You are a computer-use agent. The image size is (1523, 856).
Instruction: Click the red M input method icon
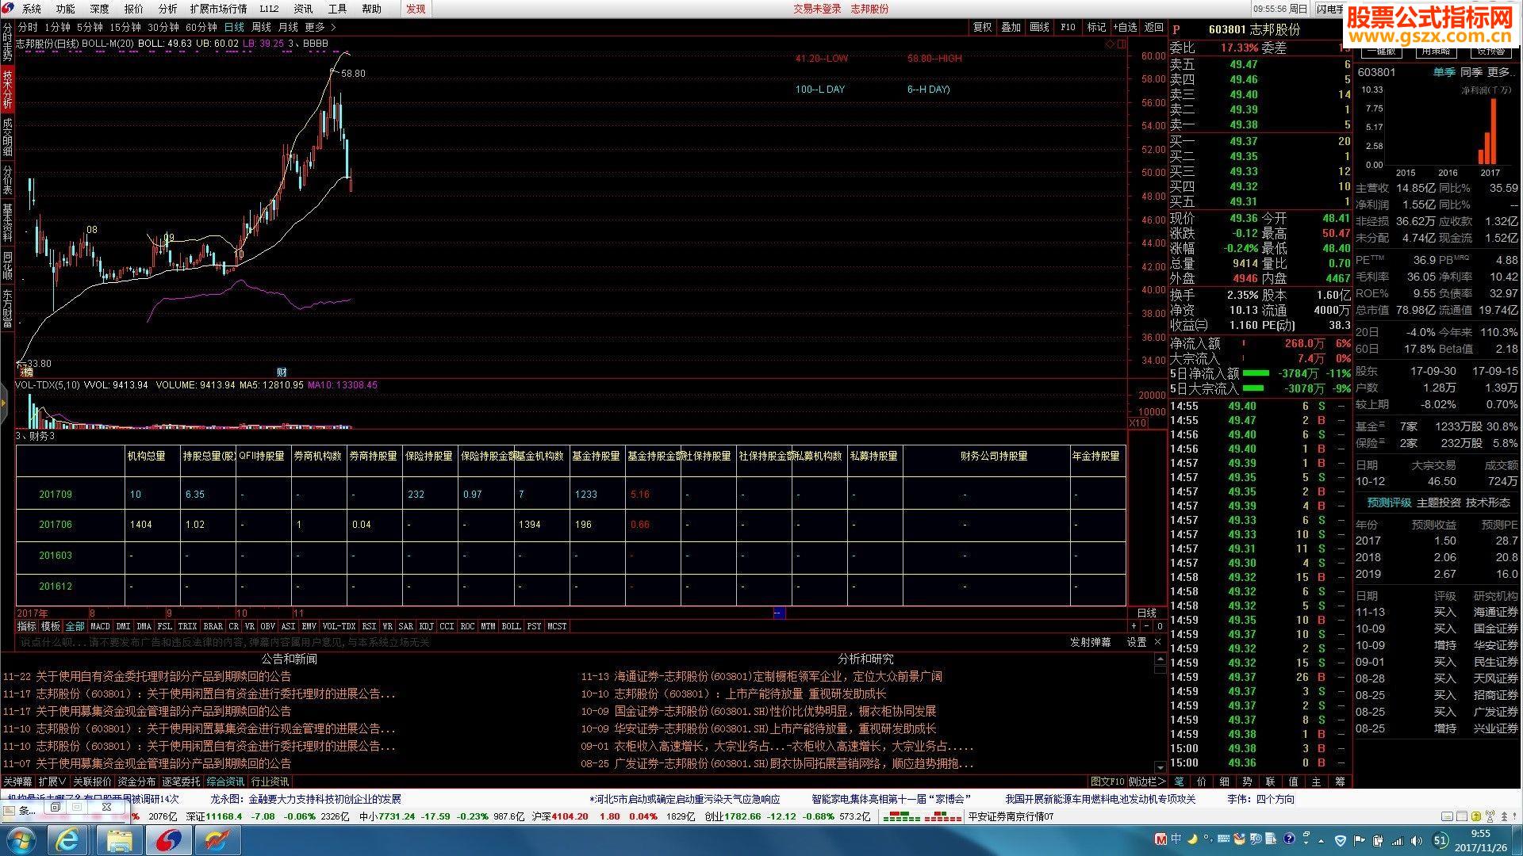pyautogui.click(x=1161, y=839)
